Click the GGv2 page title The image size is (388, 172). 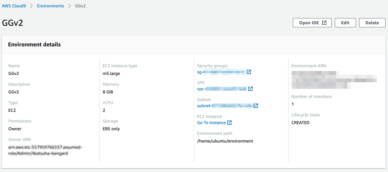13,23
